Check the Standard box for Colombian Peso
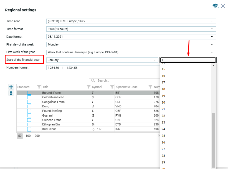 pyautogui.click(x=29, y=97)
